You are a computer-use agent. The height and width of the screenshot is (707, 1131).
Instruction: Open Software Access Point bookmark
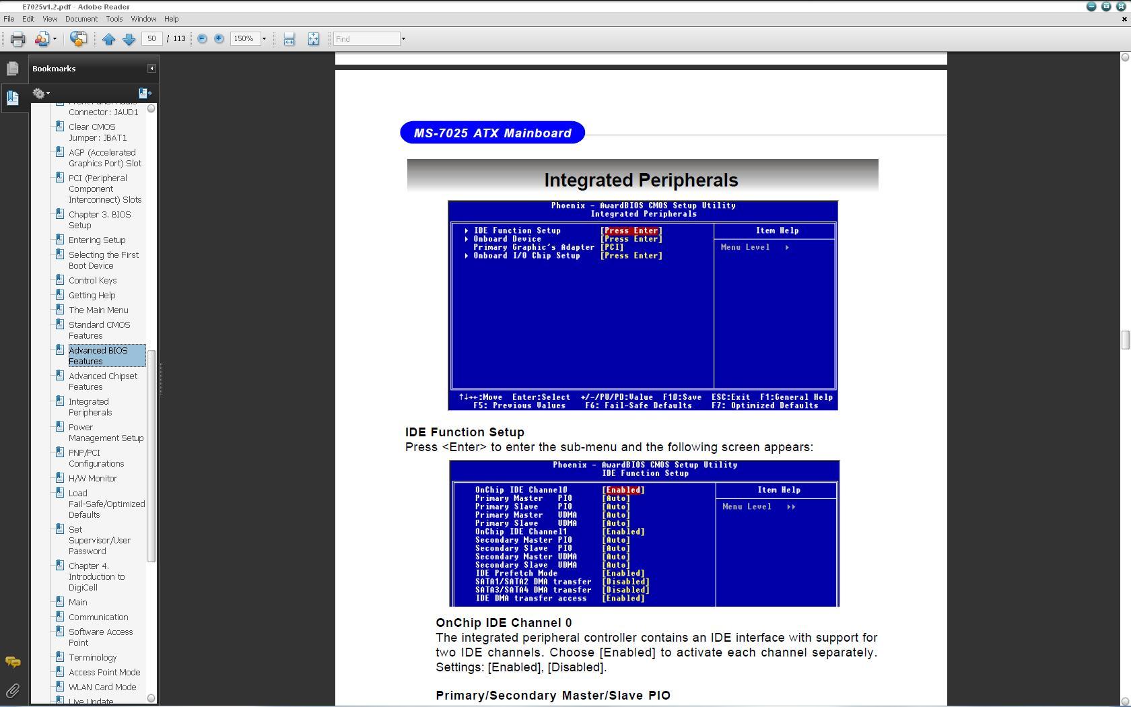(x=101, y=637)
